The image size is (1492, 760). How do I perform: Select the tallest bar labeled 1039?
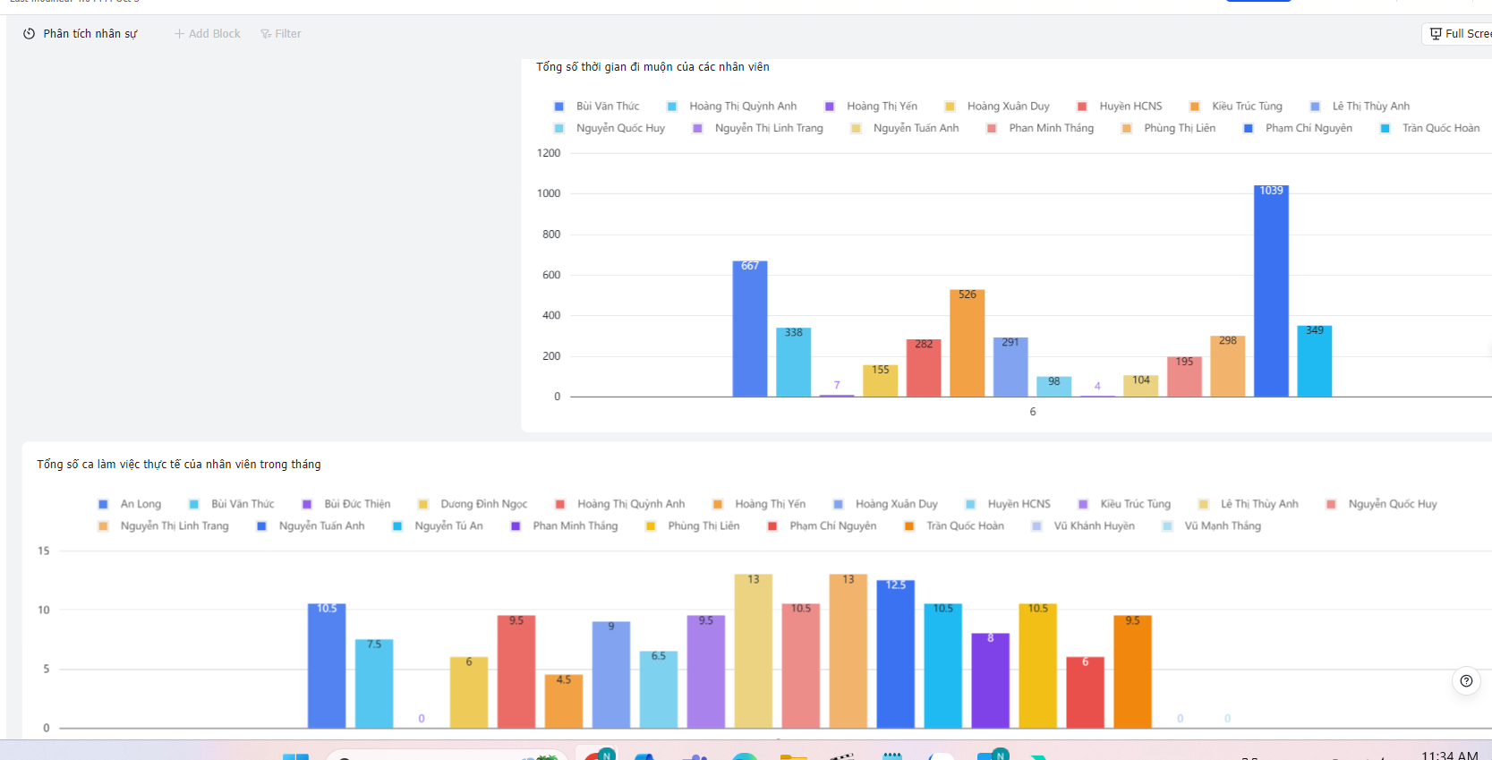click(1271, 291)
